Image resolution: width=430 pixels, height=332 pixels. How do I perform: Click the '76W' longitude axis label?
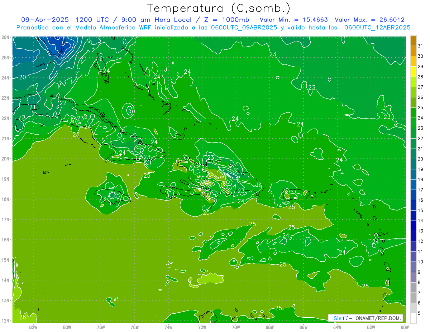tap(134, 327)
